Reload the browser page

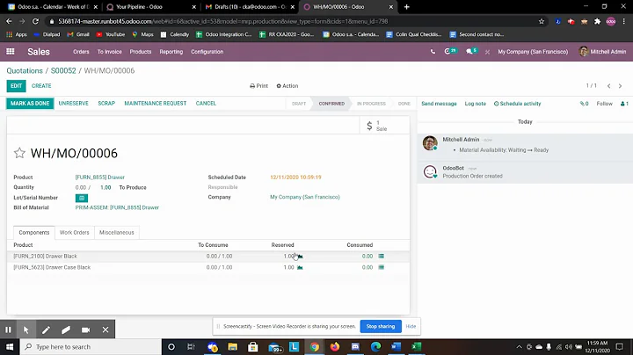(35, 21)
